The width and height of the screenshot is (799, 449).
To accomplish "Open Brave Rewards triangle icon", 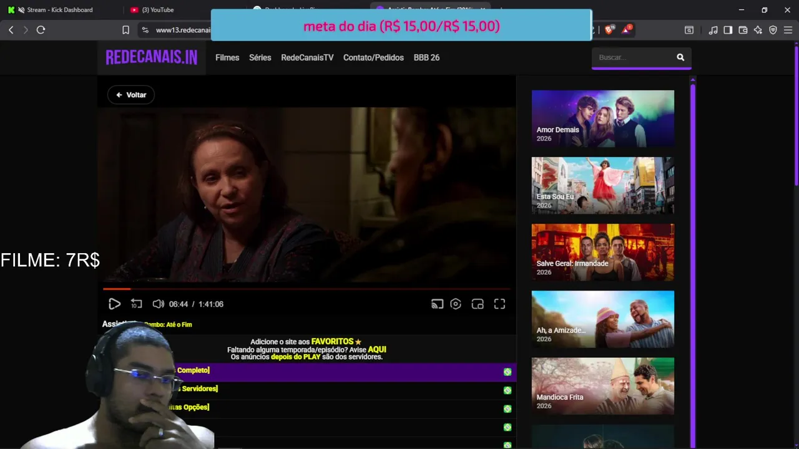I will (627, 29).
